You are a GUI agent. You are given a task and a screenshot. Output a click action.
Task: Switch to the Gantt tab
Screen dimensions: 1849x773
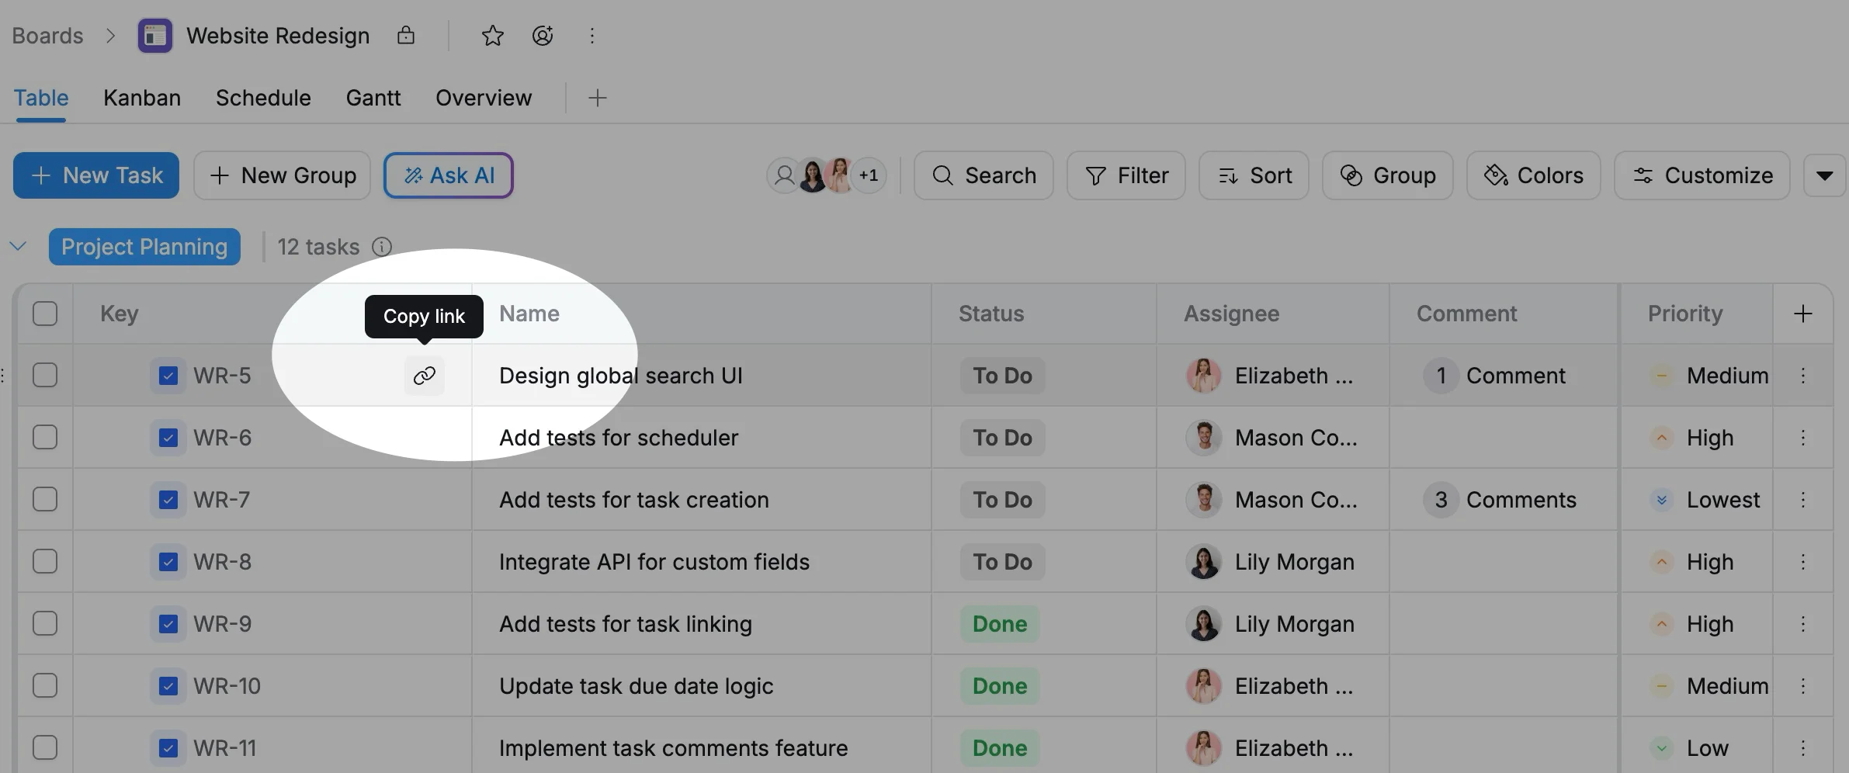(x=373, y=98)
